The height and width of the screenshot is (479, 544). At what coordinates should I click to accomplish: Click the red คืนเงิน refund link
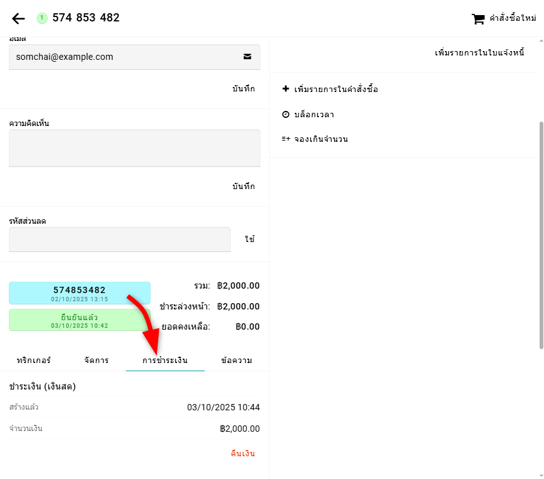(x=243, y=454)
